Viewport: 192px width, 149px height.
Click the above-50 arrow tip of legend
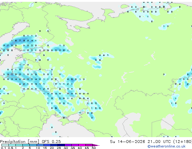click(96, 145)
